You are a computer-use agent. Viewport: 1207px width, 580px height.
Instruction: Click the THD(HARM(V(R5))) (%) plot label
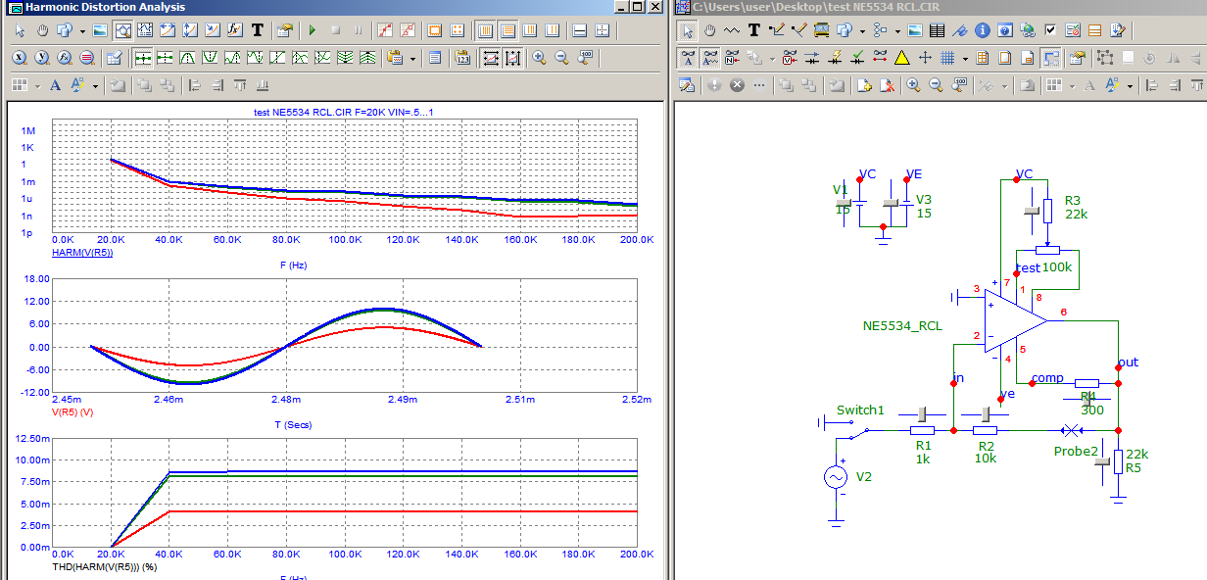click(x=103, y=567)
